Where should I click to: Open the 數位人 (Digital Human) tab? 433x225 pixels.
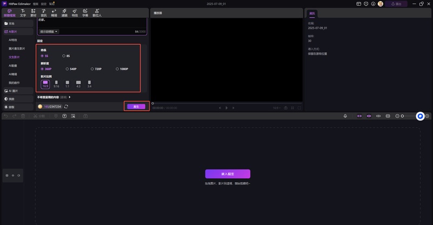(x=96, y=13)
